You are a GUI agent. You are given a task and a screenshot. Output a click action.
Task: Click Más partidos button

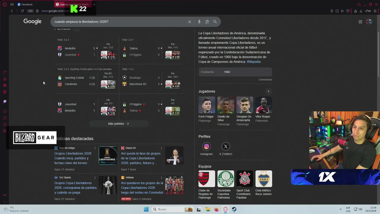pos(119,124)
